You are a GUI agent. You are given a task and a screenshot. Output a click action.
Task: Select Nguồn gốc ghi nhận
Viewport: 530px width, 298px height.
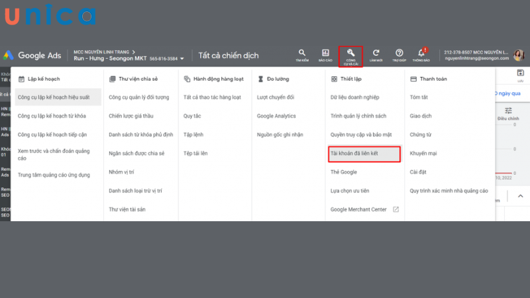(280, 134)
